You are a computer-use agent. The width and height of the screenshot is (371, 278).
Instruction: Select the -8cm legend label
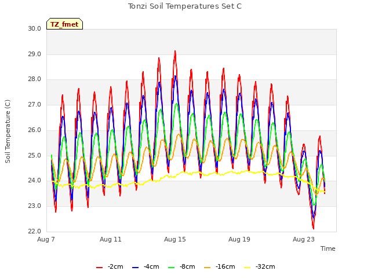187,267
